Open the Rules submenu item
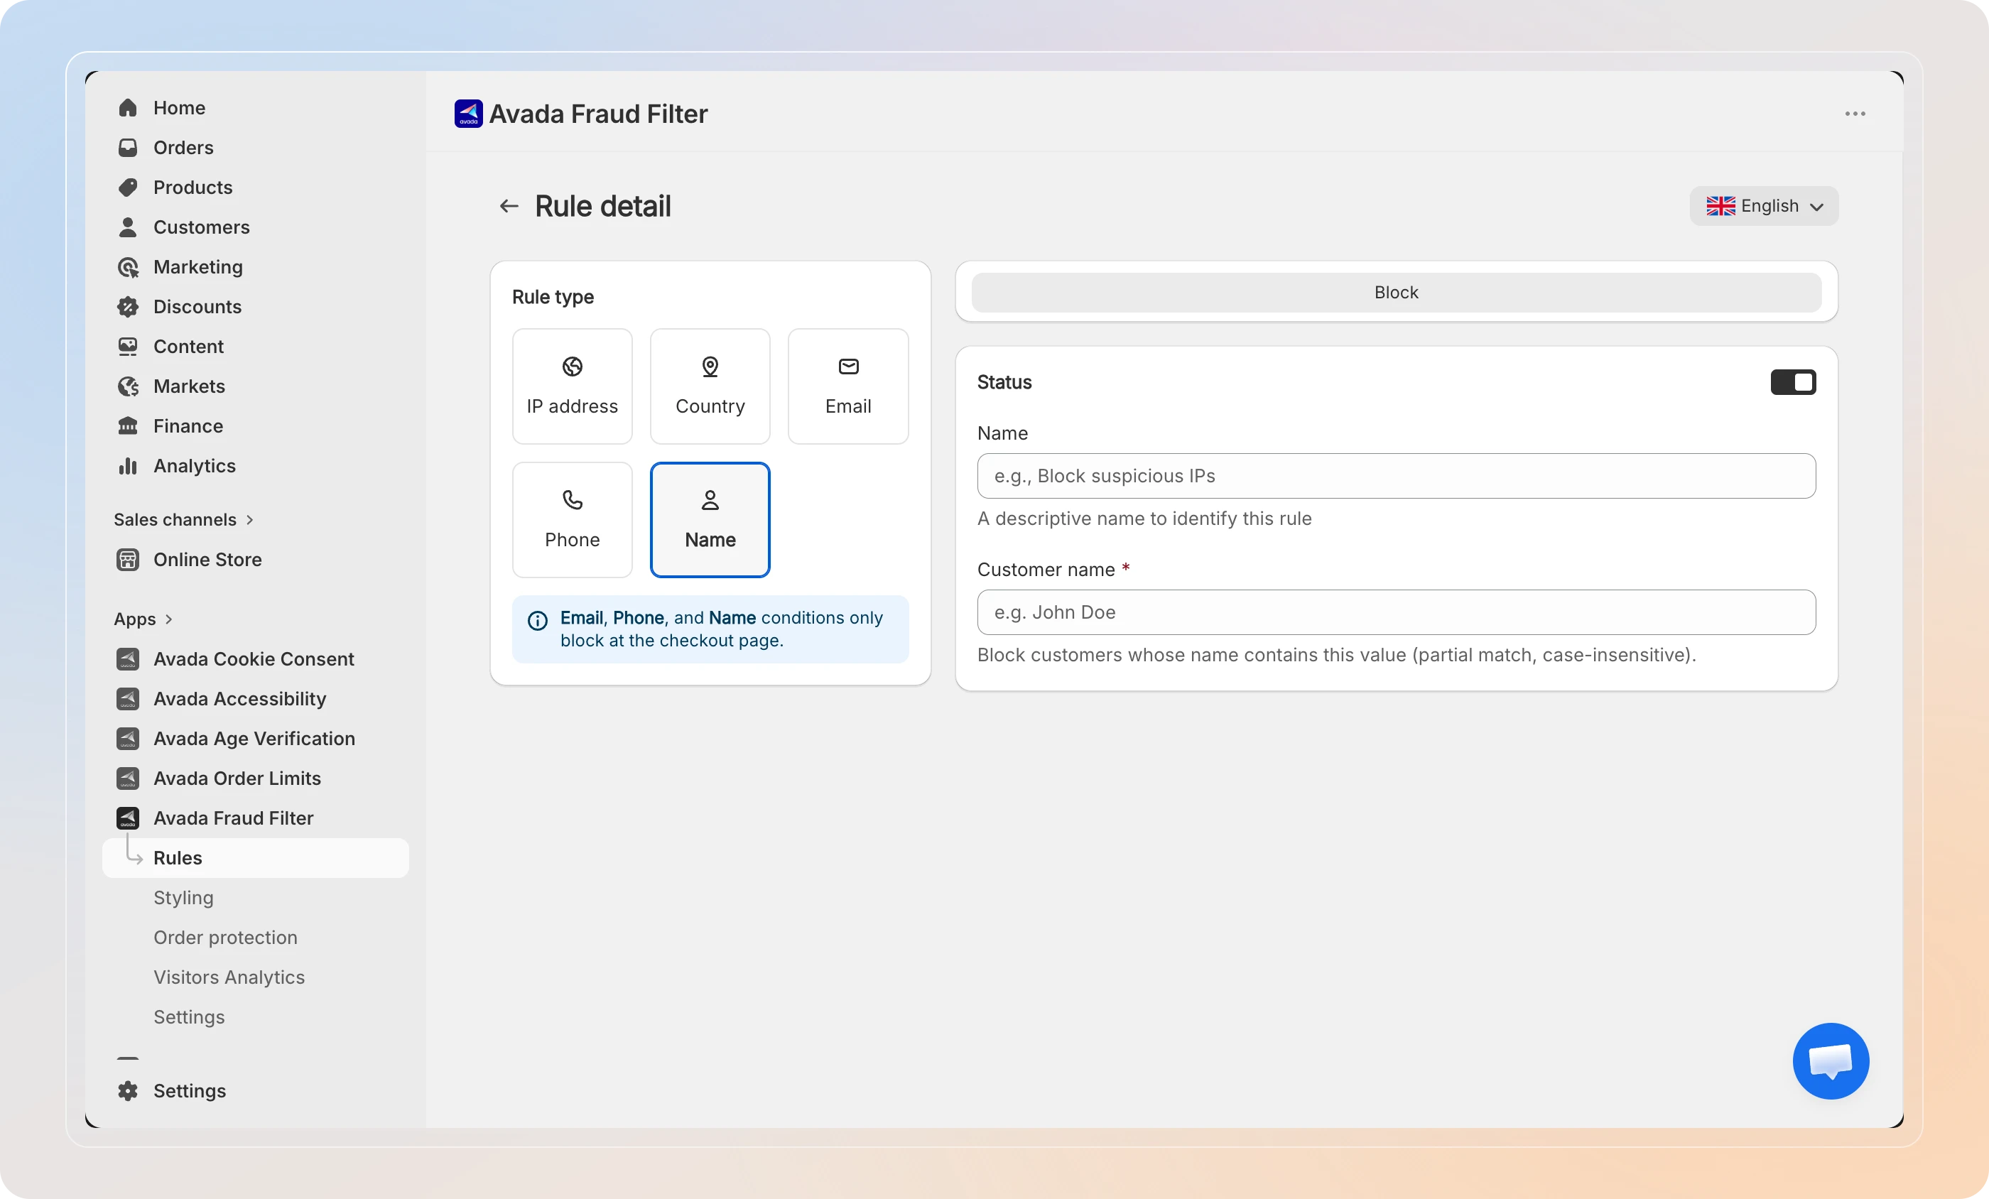This screenshot has width=1989, height=1199. tap(256, 857)
